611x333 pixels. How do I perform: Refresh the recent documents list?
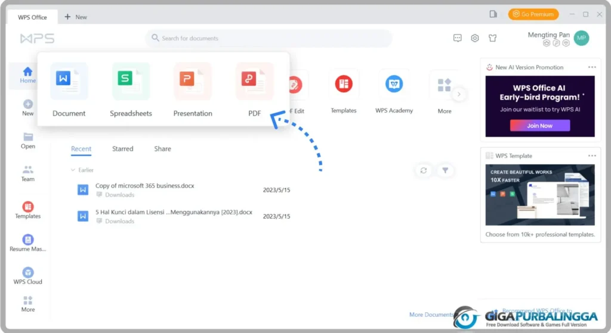[424, 170]
